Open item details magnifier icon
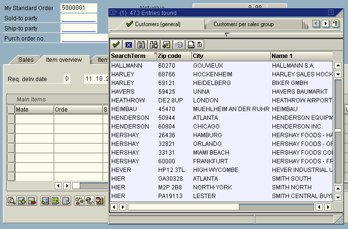 (x=11, y=200)
